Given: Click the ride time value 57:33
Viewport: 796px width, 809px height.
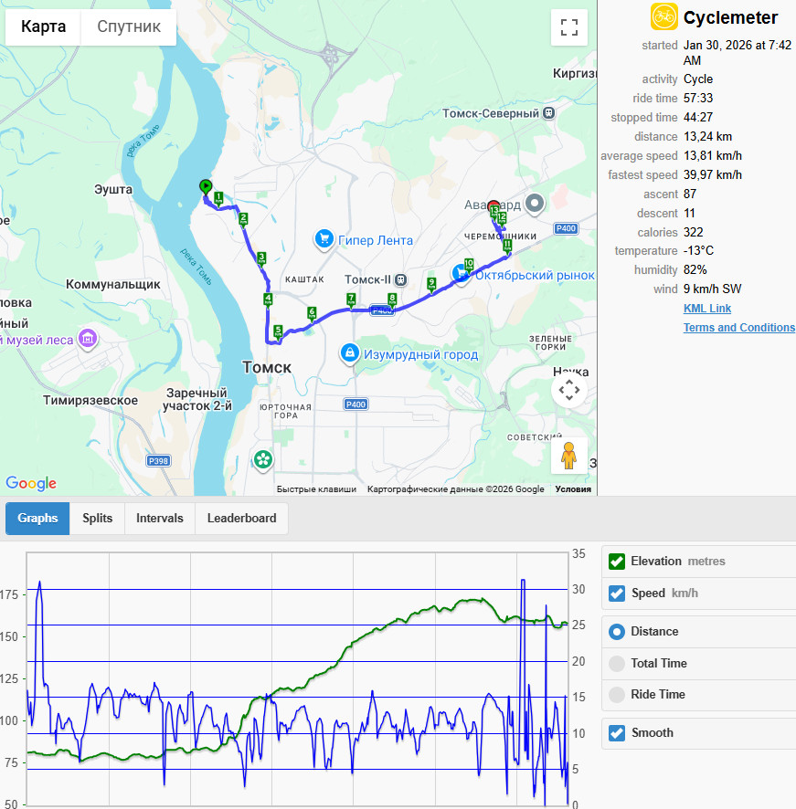Looking at the screenshot, I should coord(698,98).
